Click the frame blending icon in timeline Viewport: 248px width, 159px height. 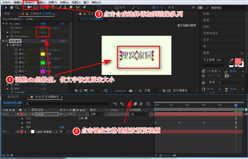pos(135,104)
